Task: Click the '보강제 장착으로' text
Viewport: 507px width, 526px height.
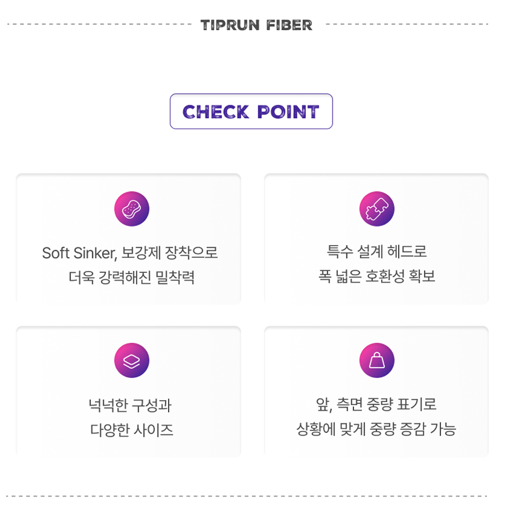Action: coord(169,253)
